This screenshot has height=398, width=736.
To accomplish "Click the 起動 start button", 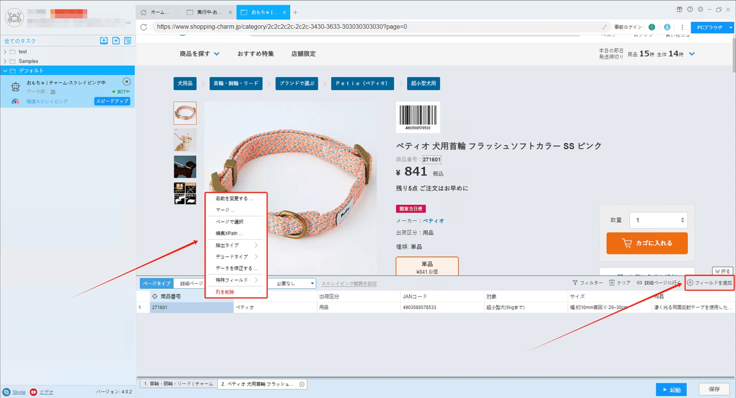I will pyautogui.click(x=671, y=389).
